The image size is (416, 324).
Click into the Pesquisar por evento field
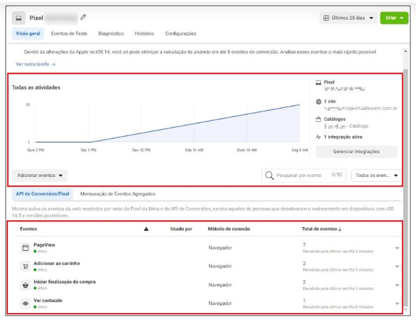click(304, 175)
